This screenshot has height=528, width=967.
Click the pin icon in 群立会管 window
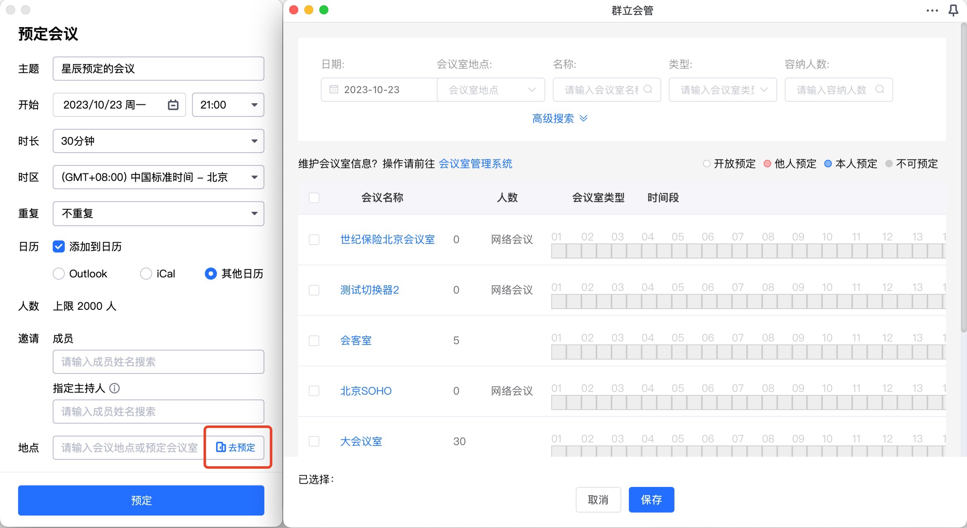953,10
